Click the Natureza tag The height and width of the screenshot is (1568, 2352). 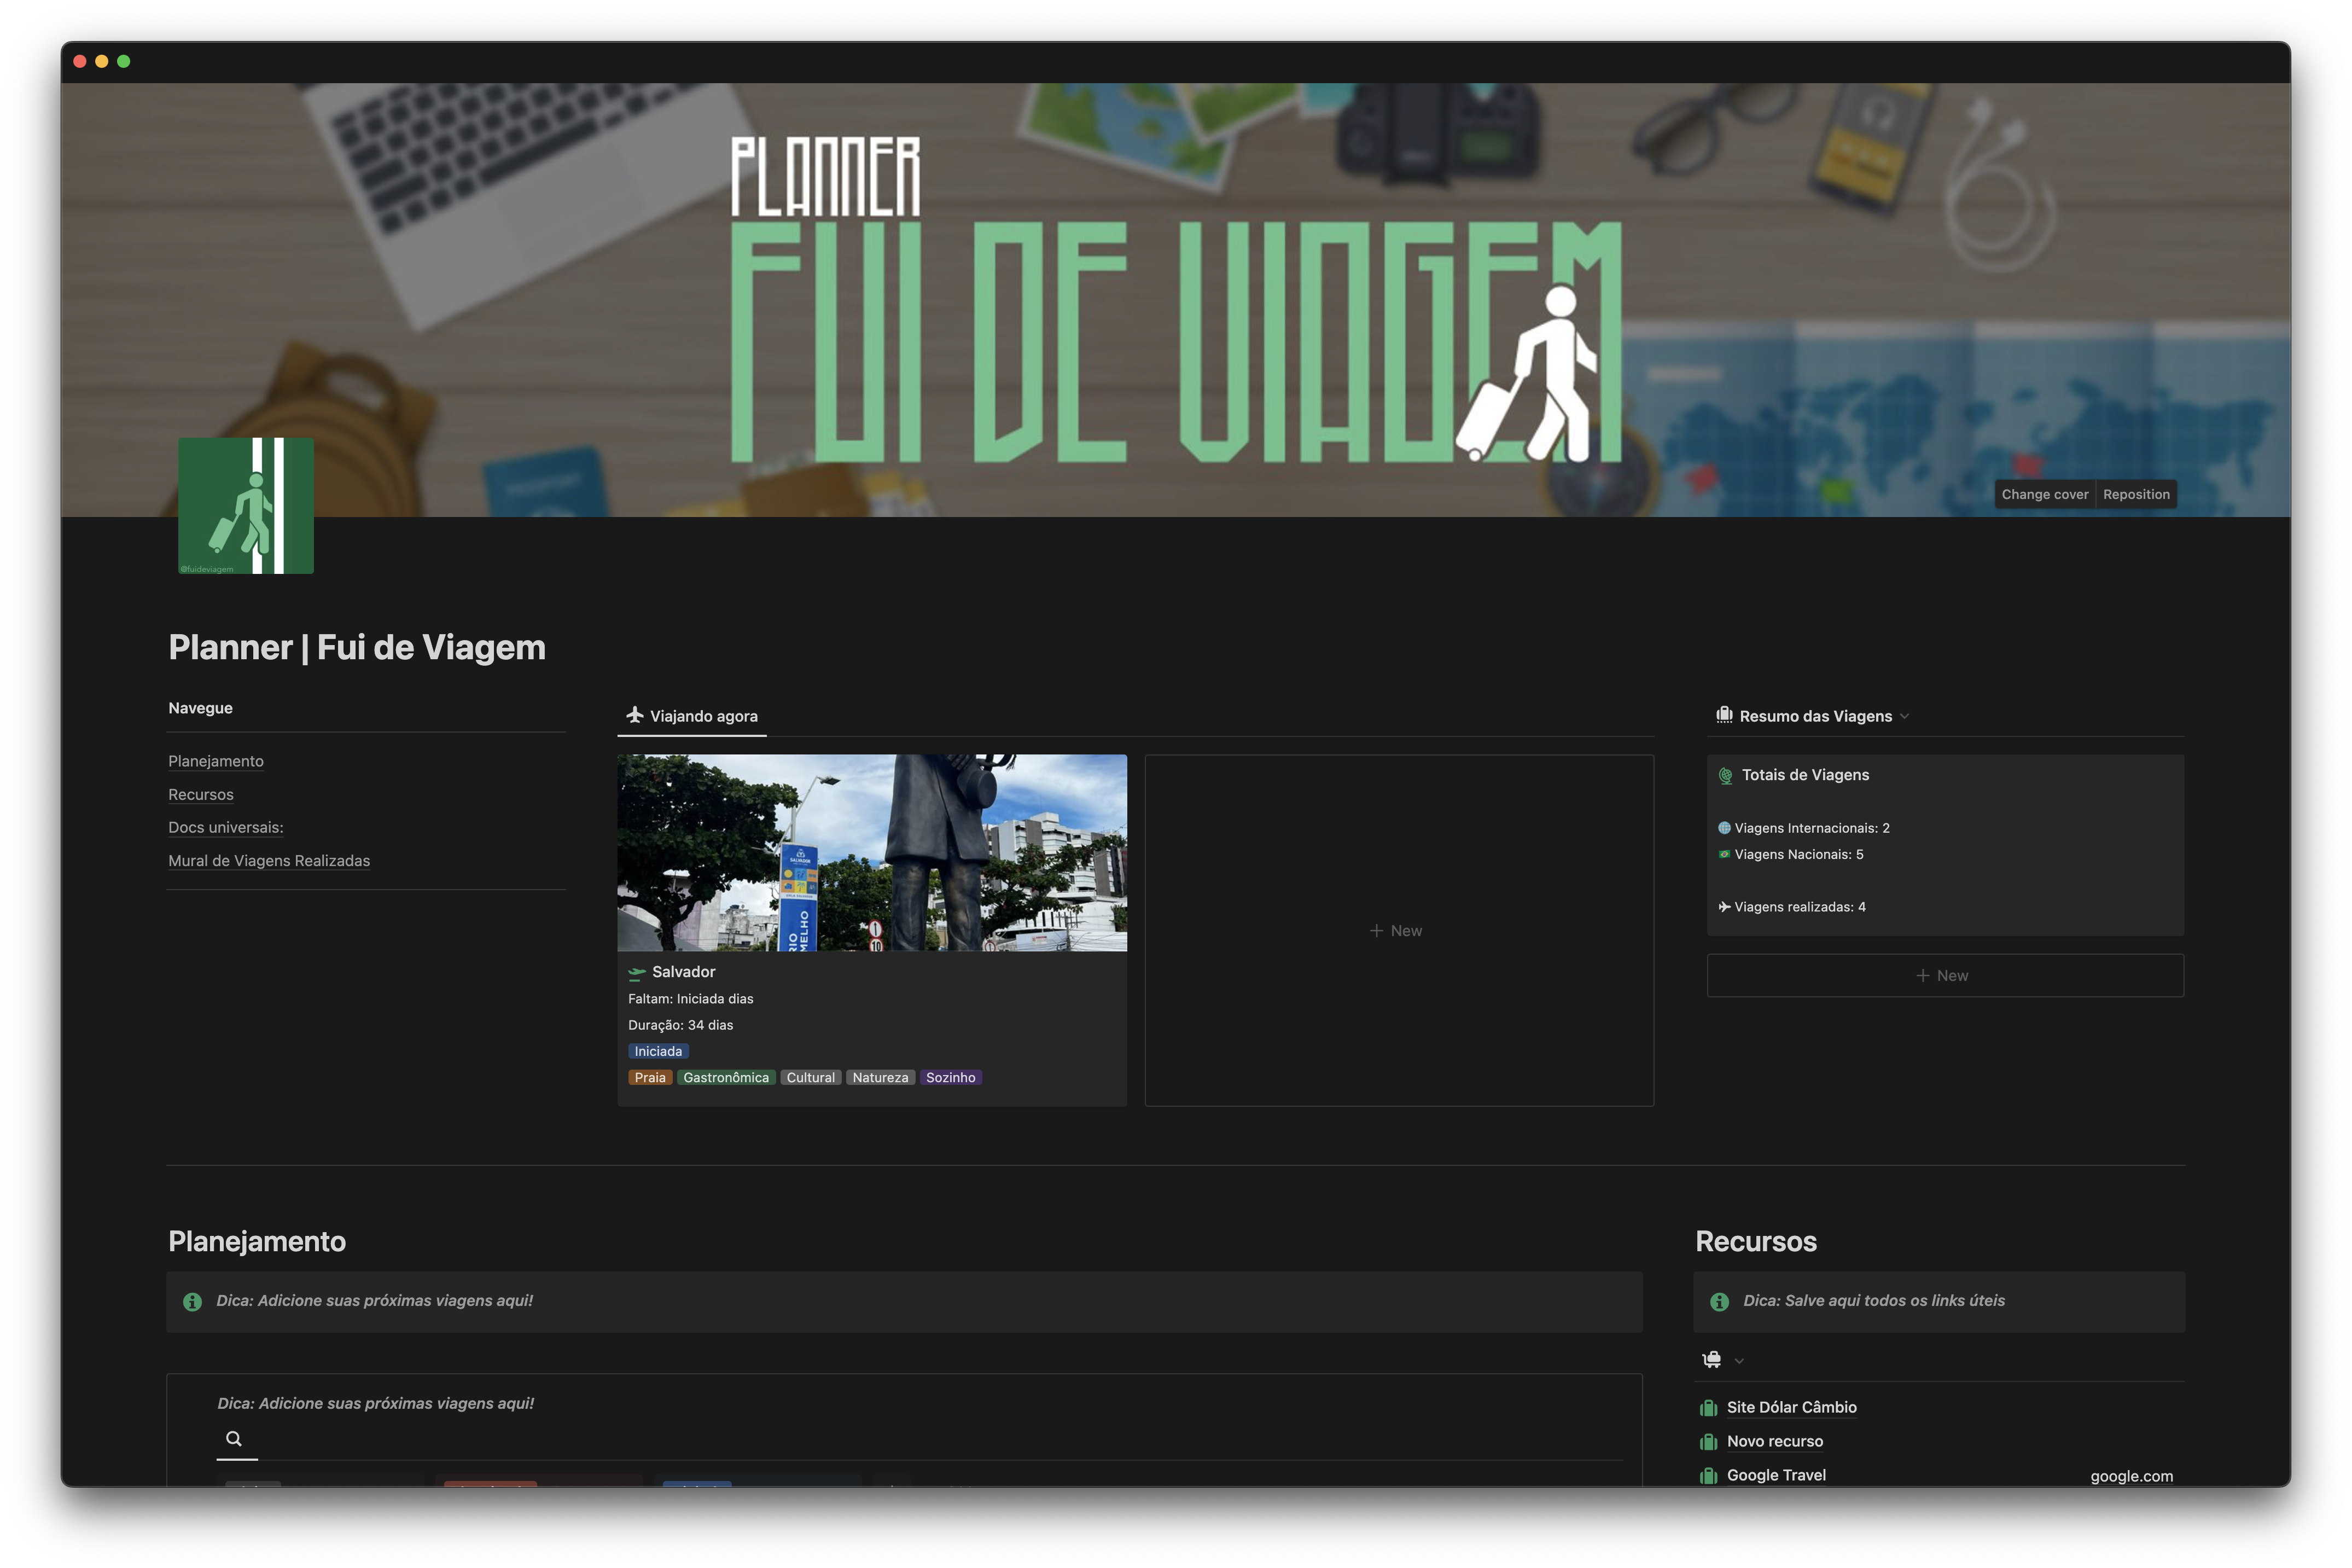click(880, 1077)
